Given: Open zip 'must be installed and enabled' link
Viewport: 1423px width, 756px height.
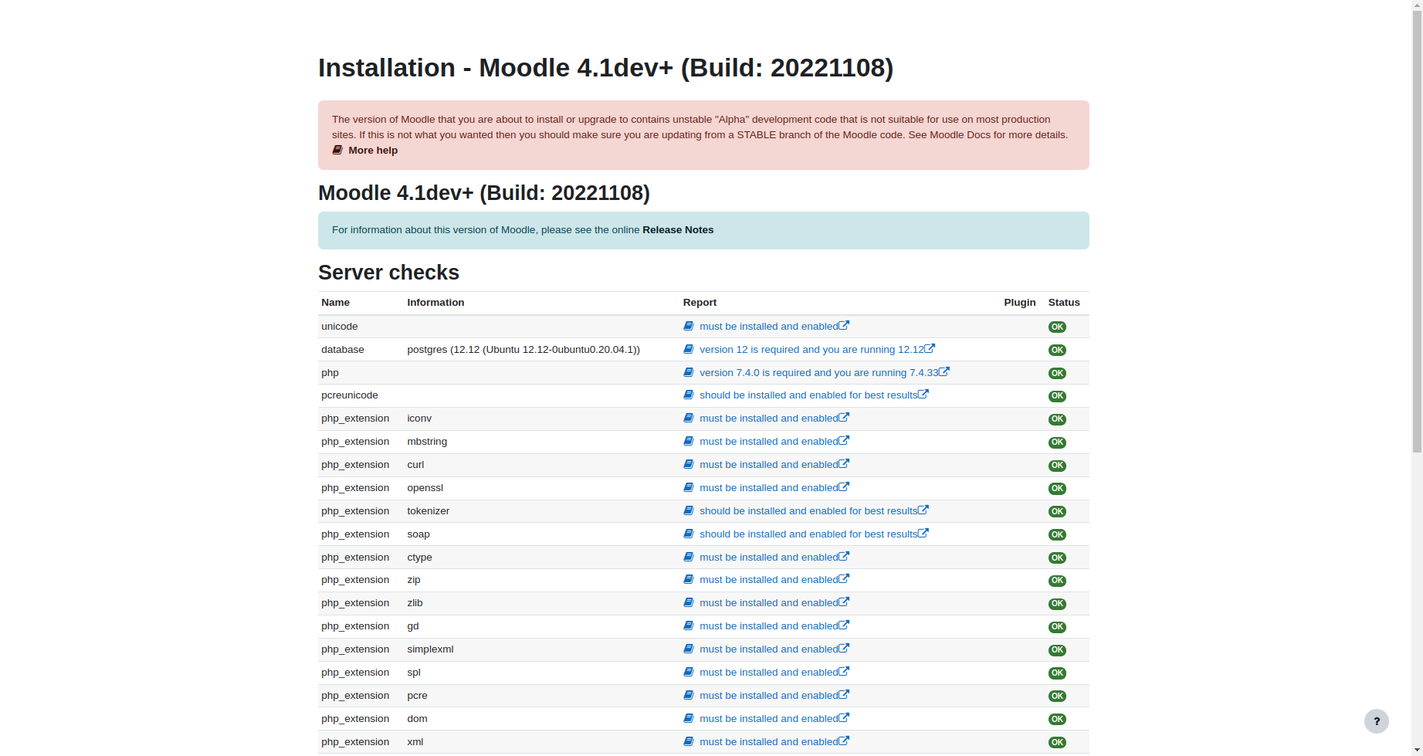Looking at the screenshot, I should pos(768,580).
